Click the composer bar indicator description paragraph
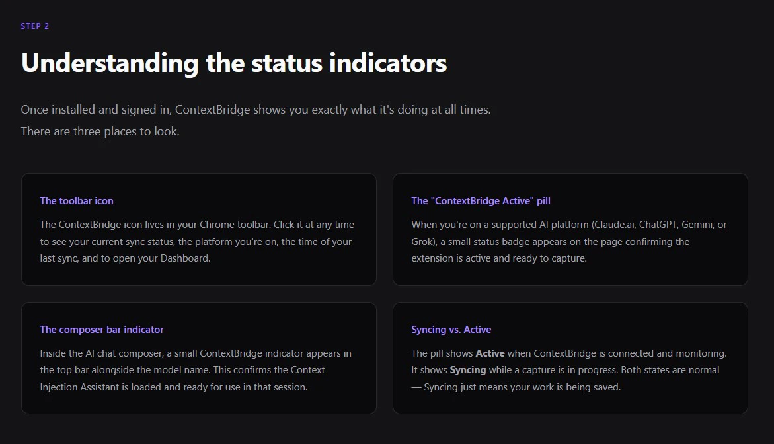 click(196, 370)
